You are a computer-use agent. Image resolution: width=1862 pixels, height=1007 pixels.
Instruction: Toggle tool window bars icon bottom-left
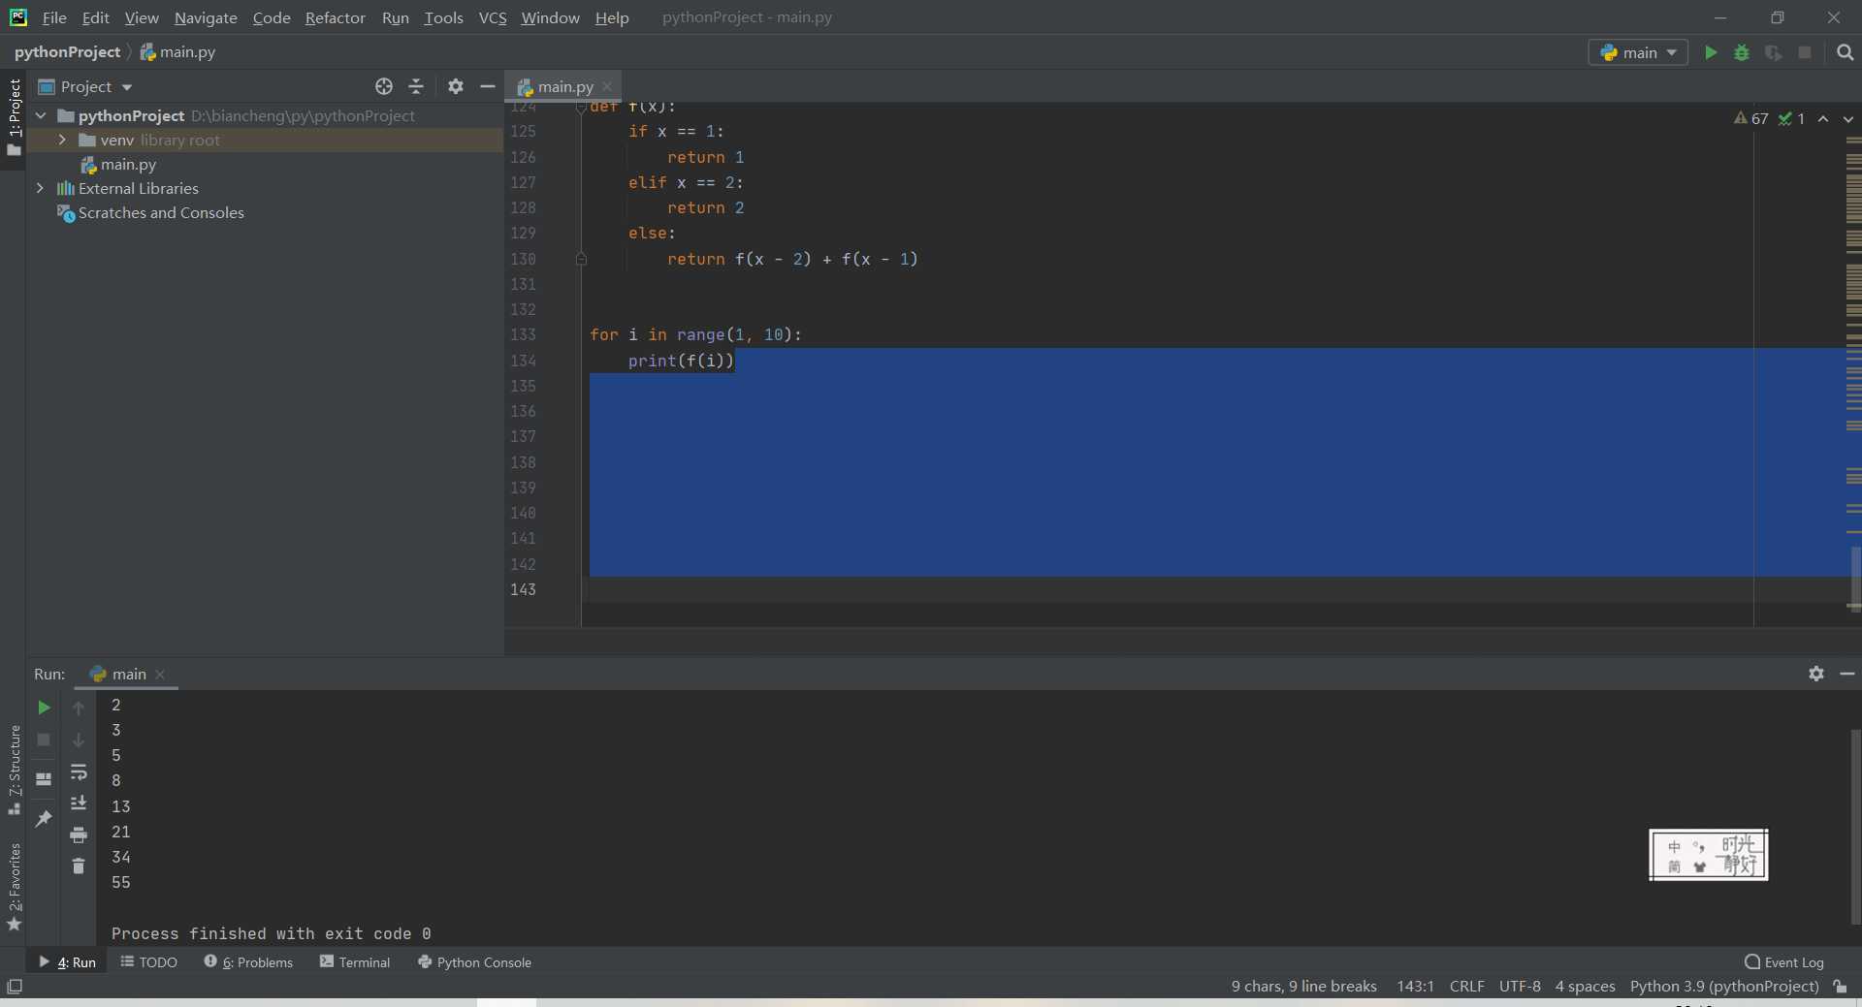pos(15,987)
